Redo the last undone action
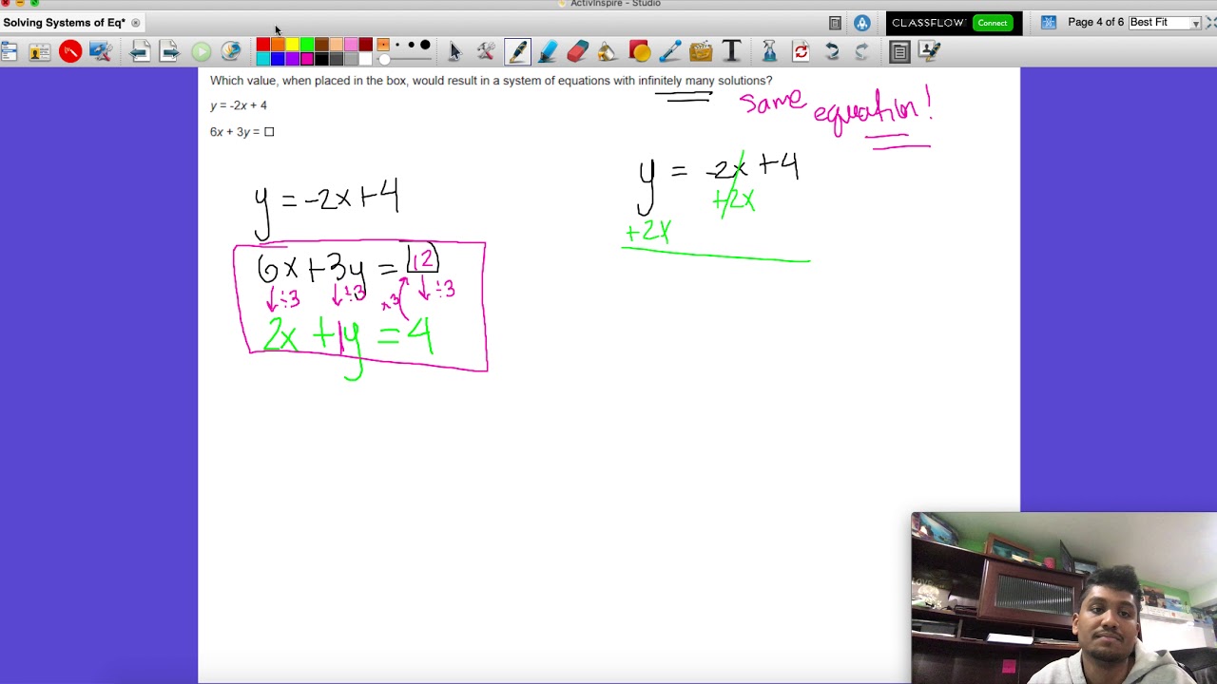1217x684 pixels. pyautogui.click(x=861, y=51)
